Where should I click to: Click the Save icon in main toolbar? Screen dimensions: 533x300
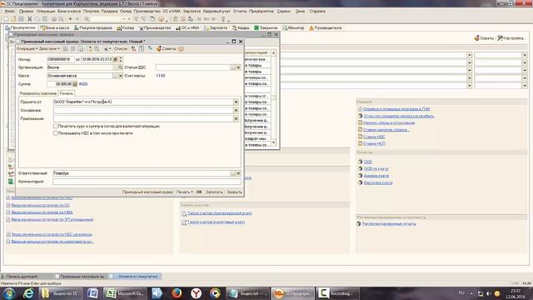[x=21, y=19]
